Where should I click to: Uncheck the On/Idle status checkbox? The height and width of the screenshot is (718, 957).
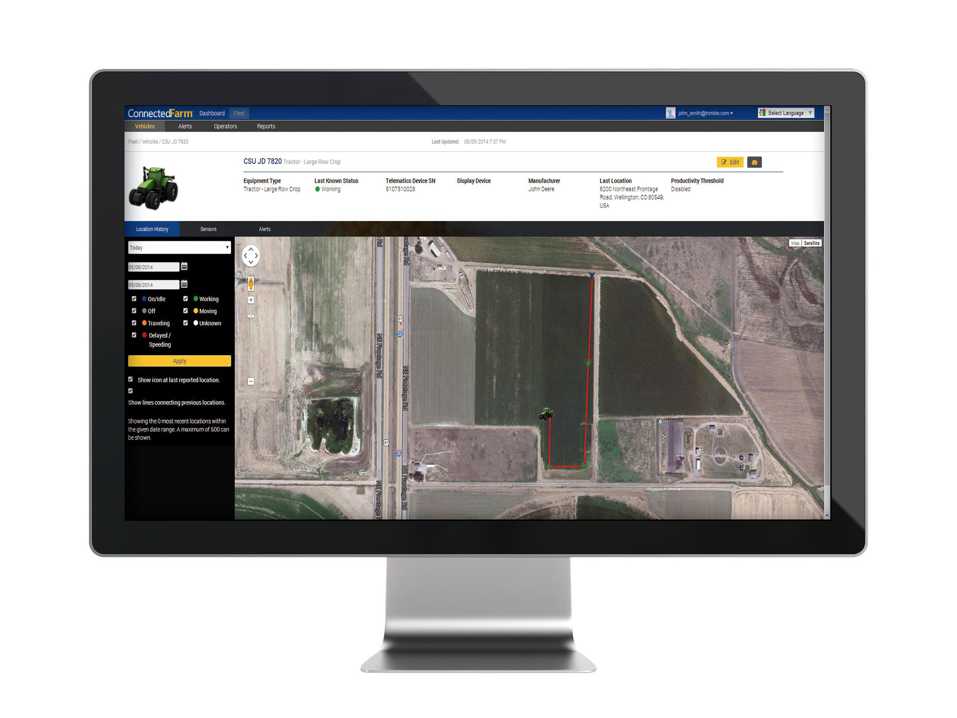pyautogui.click(x=134, y=299)
